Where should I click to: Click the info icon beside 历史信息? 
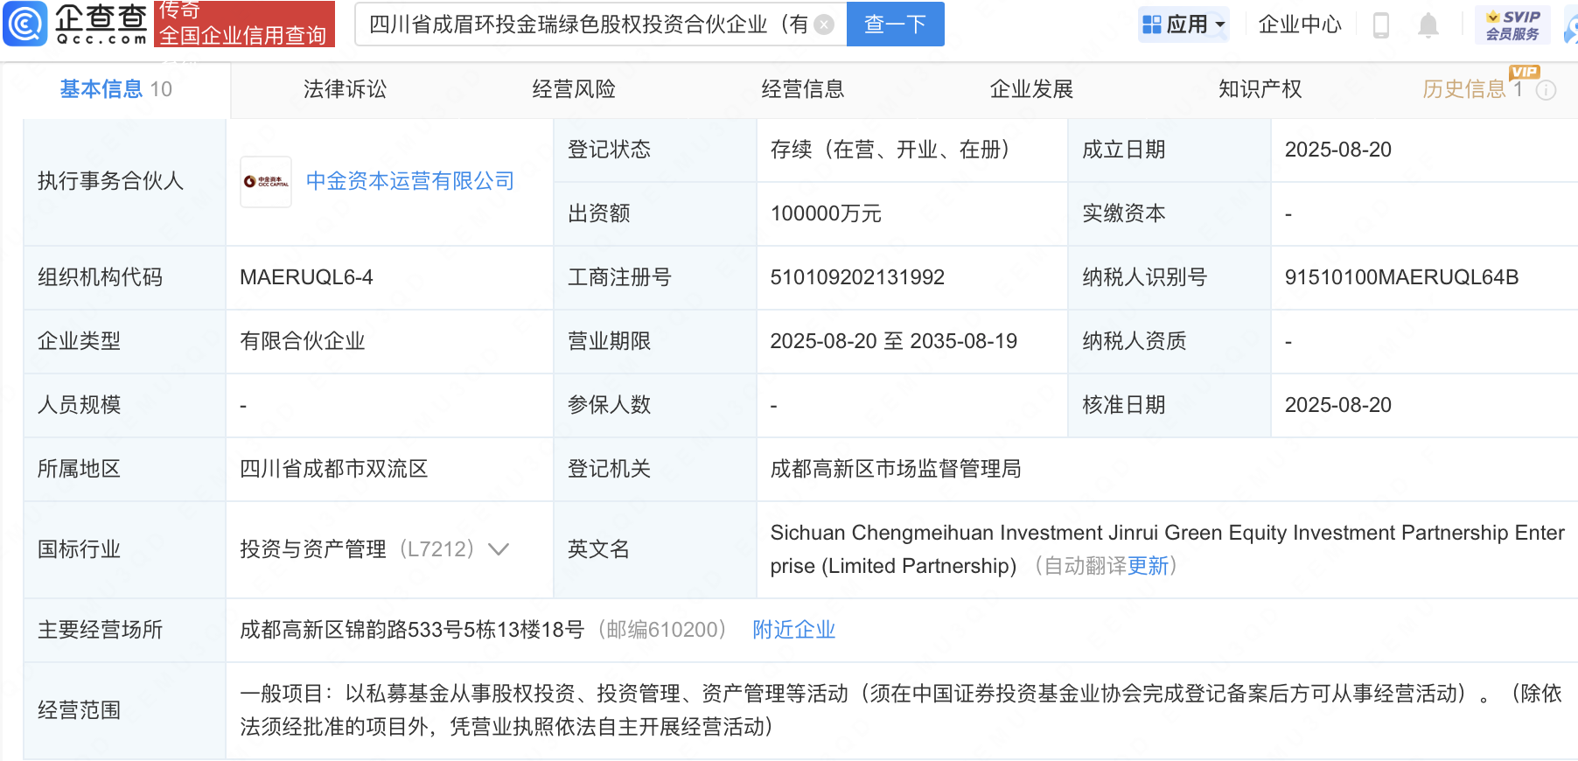(x=1547, y=90)
